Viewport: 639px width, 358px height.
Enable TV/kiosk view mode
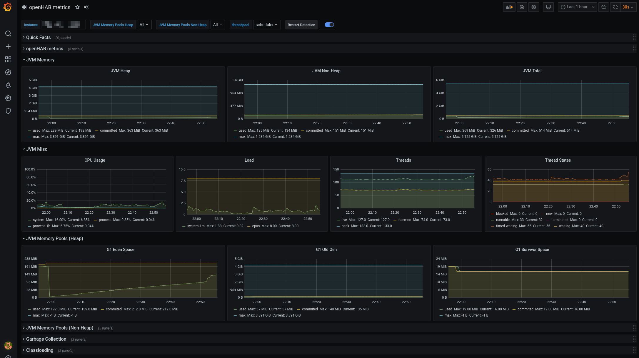tap(548, 7)
